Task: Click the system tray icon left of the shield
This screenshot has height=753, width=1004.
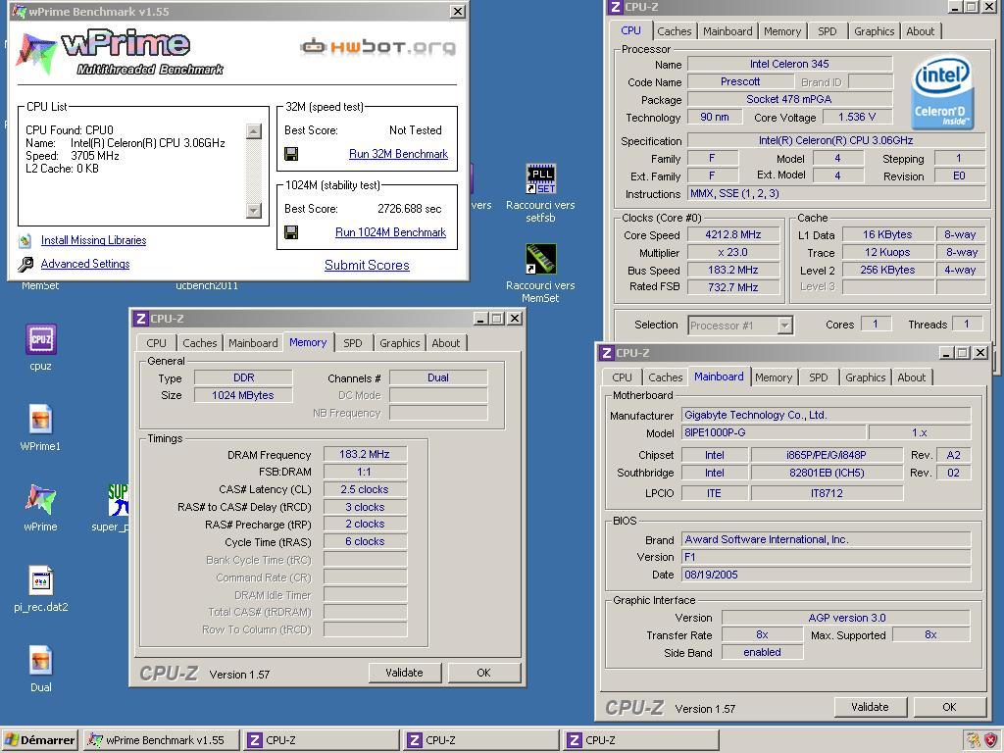Action: pyautogui.click(x=972, y=740)
